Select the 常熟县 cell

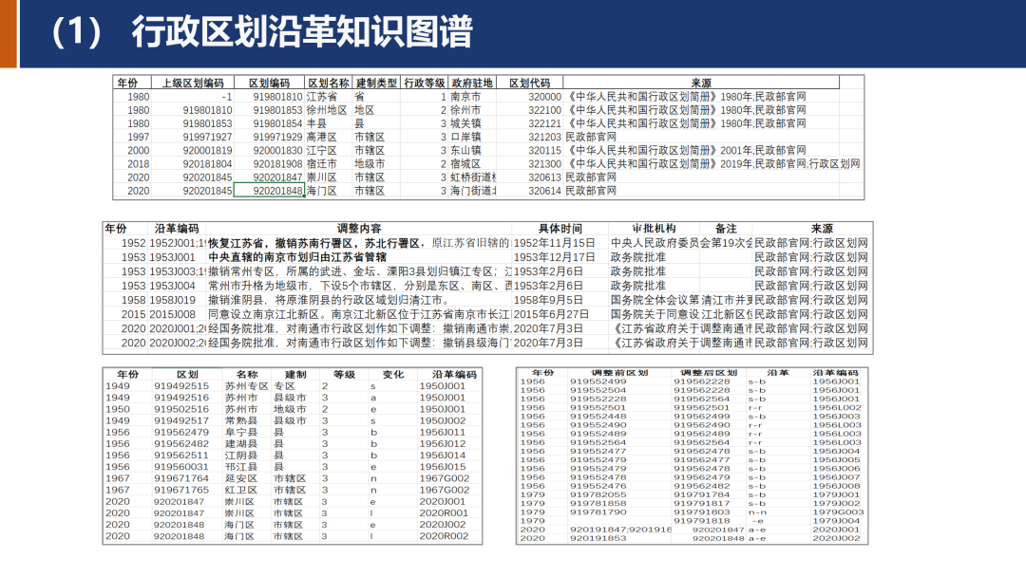click(x=241, y=420)
